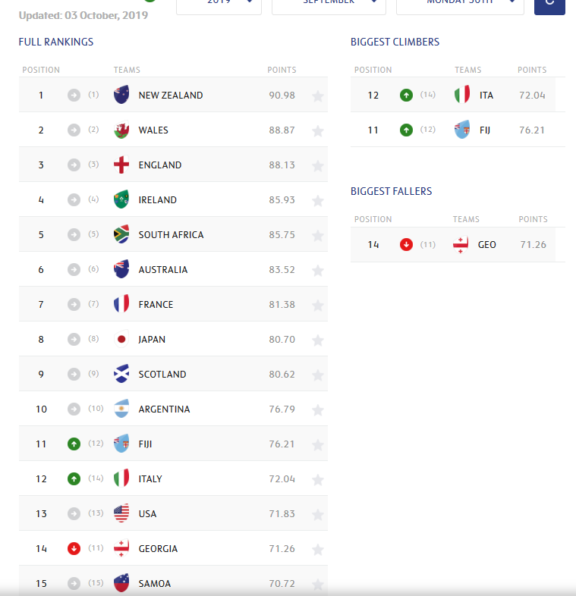This screenshot has width=576, height=596.
Task: Click Georgia's red down-arrow icon in full rankings
Action: tap(74, 548)
